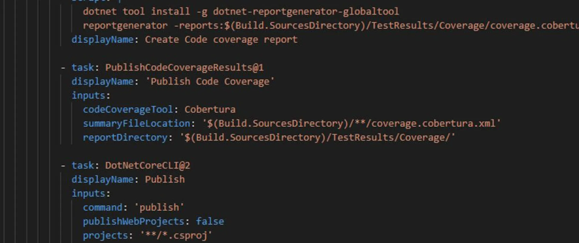Screen dimensions: 579x243
Task: Click the 'publish' command value
Action: tap(159, 208)
